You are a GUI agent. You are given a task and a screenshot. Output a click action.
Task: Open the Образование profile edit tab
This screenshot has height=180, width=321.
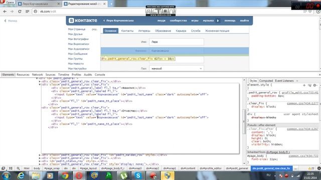[x=163, y=31]
